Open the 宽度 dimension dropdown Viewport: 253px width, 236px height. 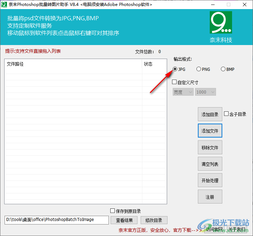coord(183,92)
